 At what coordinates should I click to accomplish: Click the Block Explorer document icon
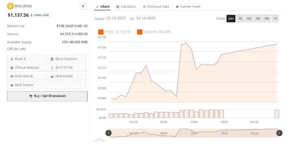tap(52, 59)
